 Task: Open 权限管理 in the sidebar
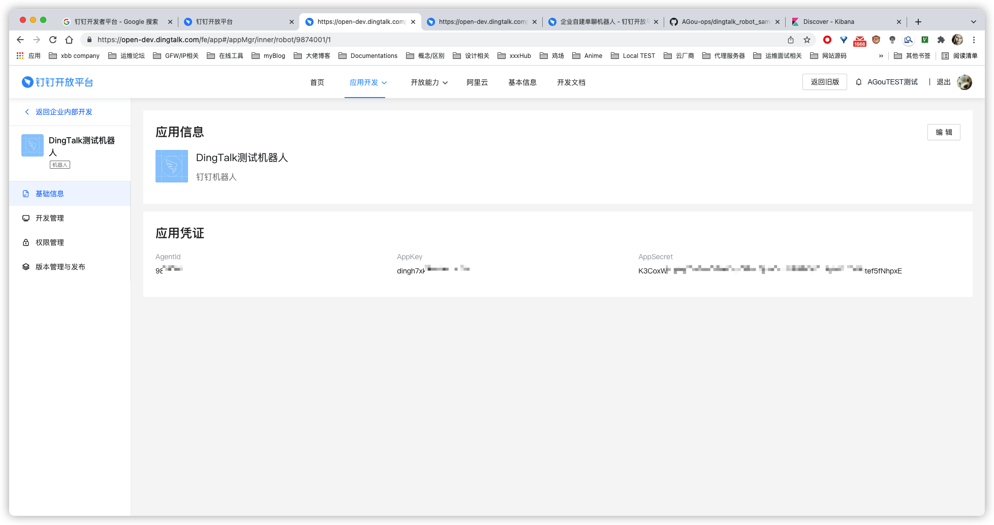[x=70, y=242]
